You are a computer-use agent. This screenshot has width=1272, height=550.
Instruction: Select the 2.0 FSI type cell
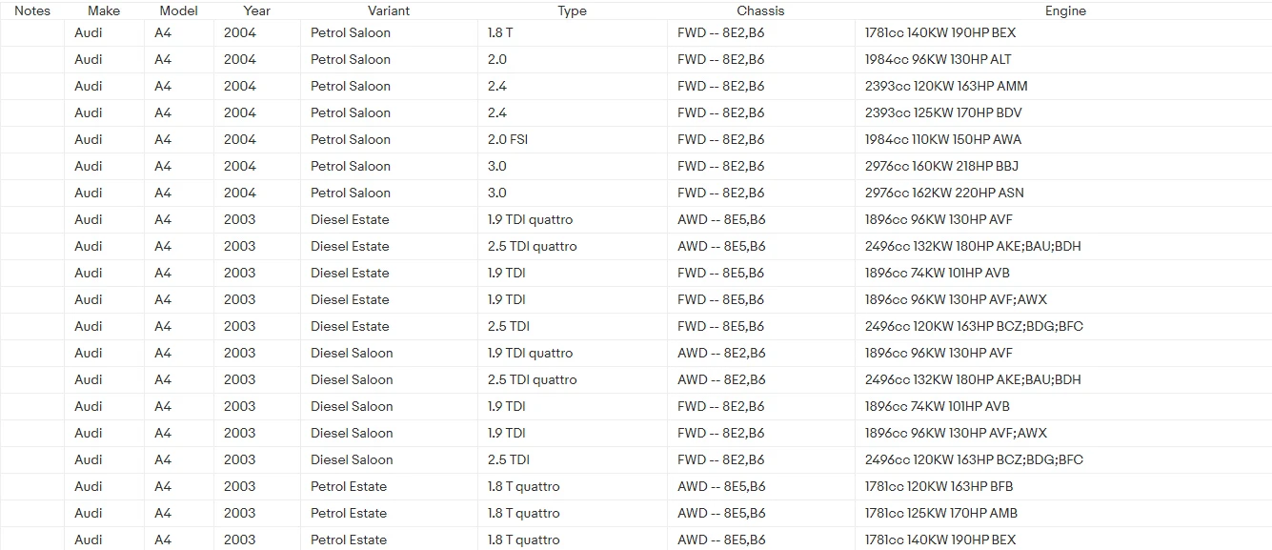point(508,139)
